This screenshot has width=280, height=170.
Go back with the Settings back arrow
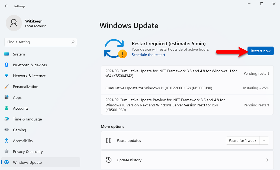pyautogui.click(x=7, y=6)
